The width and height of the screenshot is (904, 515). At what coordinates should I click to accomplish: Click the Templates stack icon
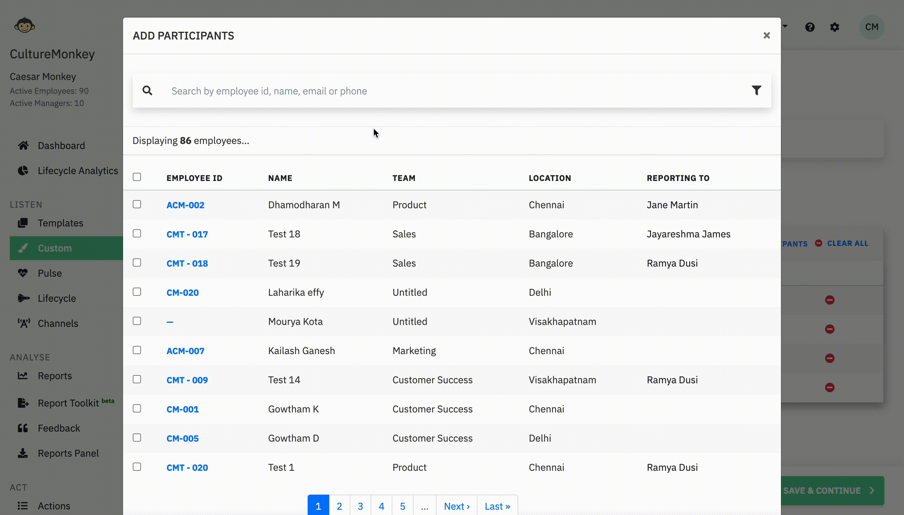[x=23, y=223]
